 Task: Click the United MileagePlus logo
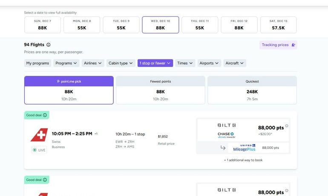coord(244,148)
